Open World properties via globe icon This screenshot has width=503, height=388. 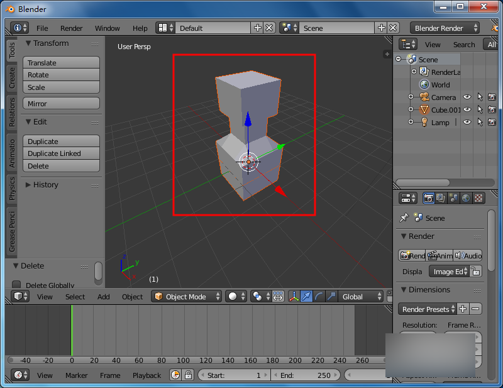pyautogui.click(x=465, y=197)
